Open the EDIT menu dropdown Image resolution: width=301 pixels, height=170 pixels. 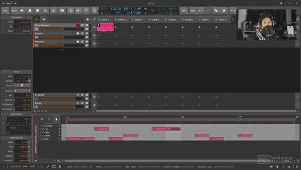[x=193, y=10]
